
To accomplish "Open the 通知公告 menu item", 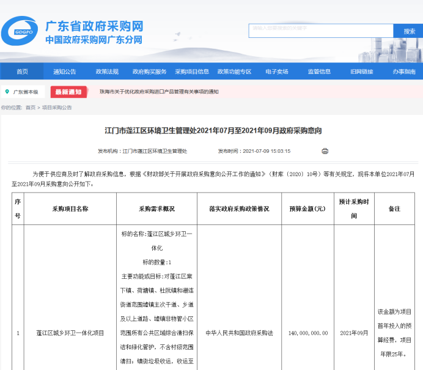I will point(64,72).
